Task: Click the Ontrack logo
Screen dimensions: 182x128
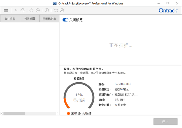Action: tap(168, 10)
